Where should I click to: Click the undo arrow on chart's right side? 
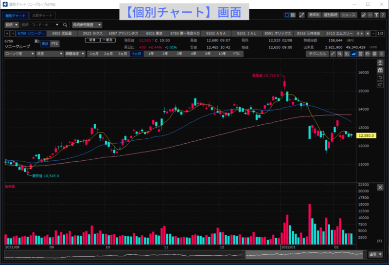(380, 77)
